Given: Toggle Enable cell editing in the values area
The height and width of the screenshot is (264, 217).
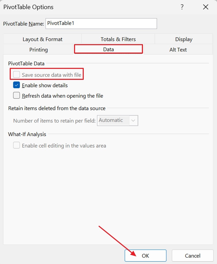Looking at the screenshot, I should 16,145.
